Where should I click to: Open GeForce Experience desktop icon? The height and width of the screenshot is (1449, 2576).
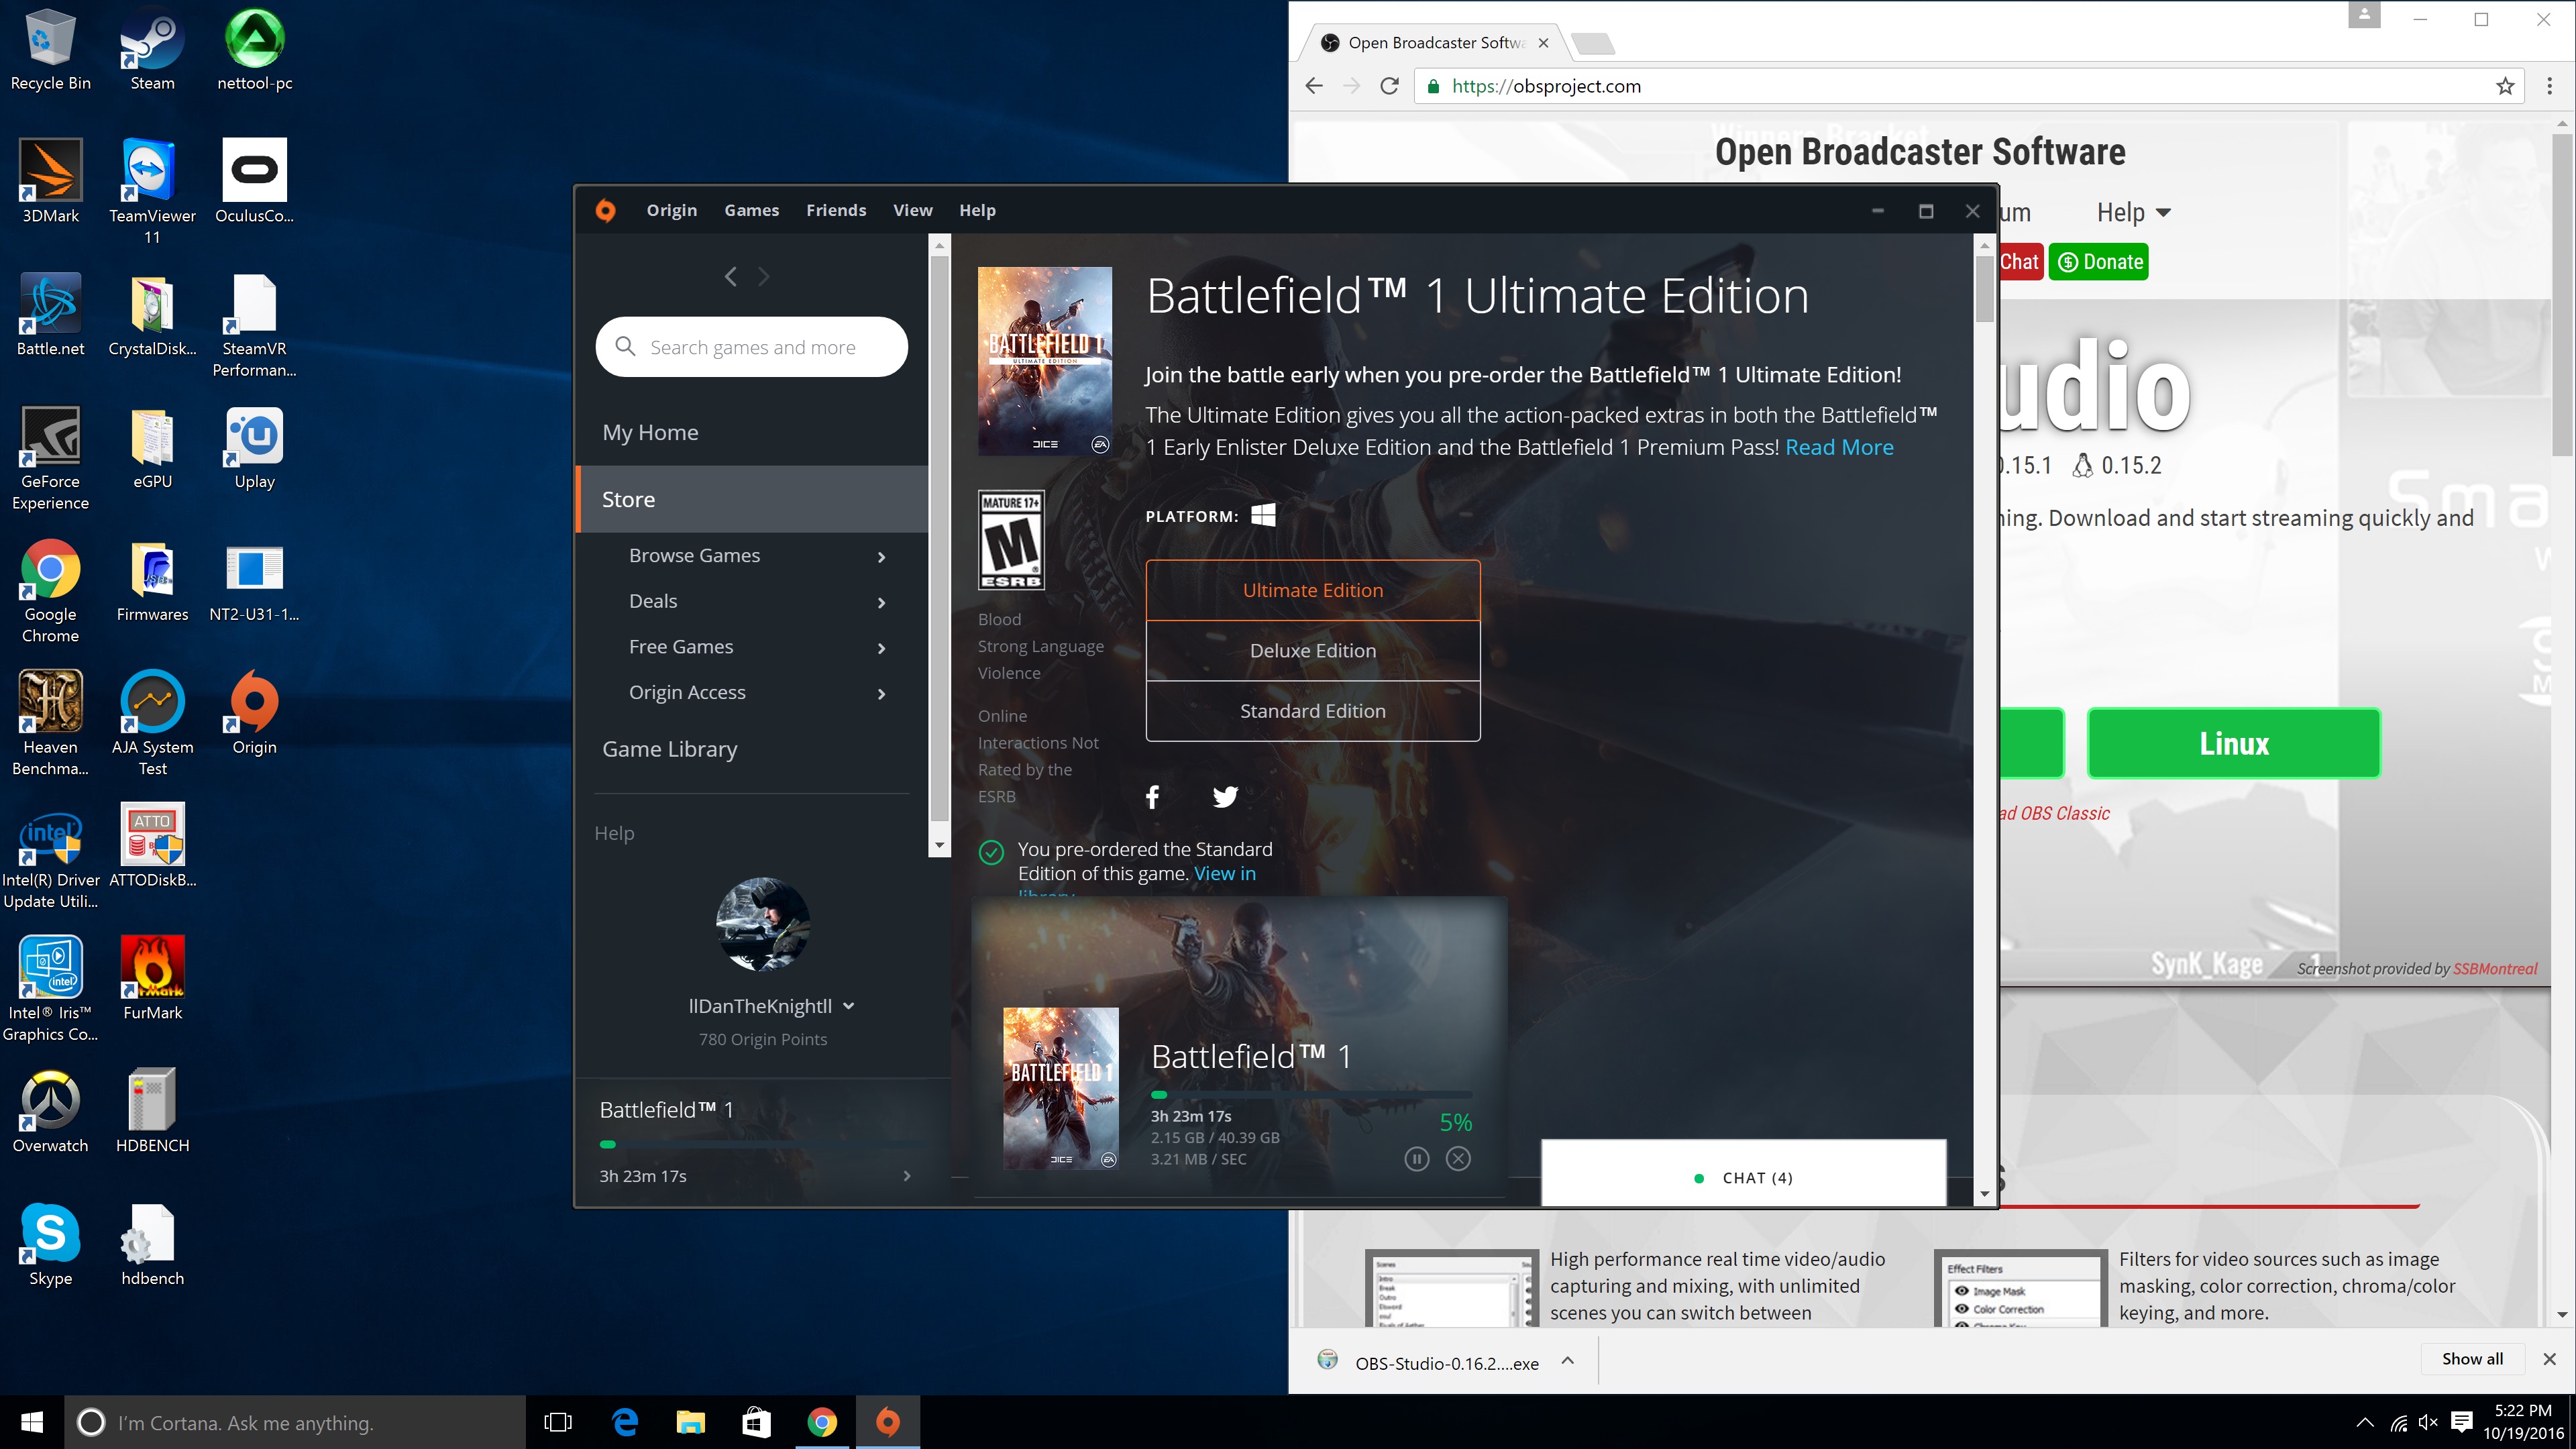50,458
